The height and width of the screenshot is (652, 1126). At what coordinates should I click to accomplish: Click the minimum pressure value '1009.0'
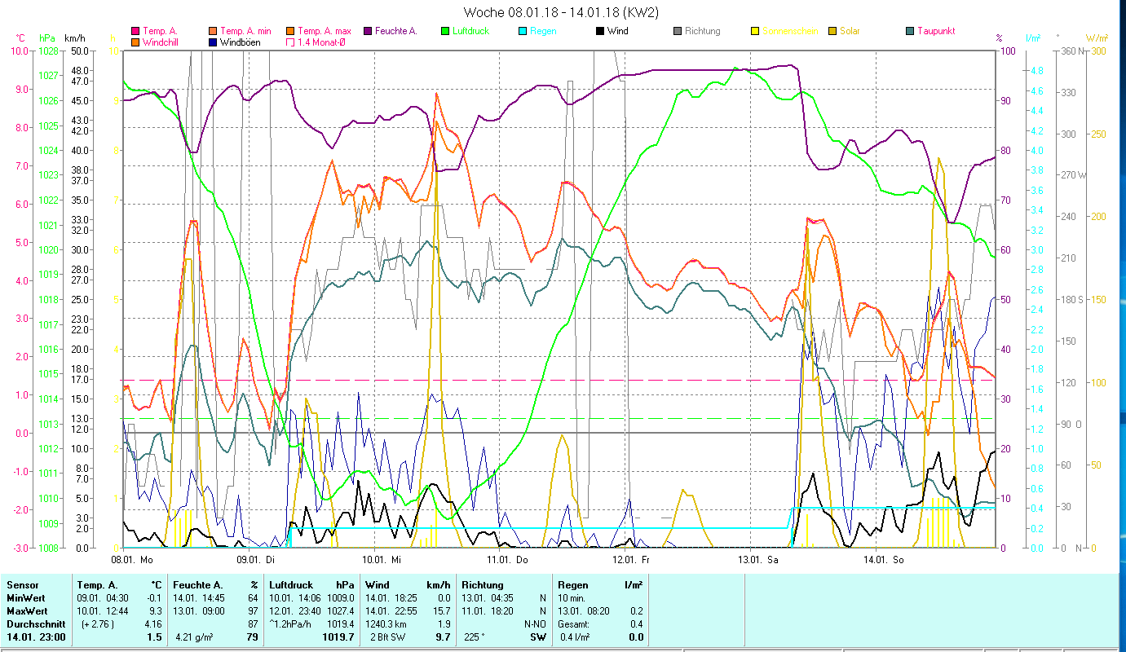(341, 598)
